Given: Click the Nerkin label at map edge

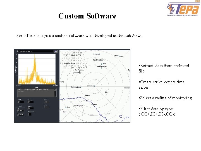Looking at the screenshot, I should tap(127, 88).
